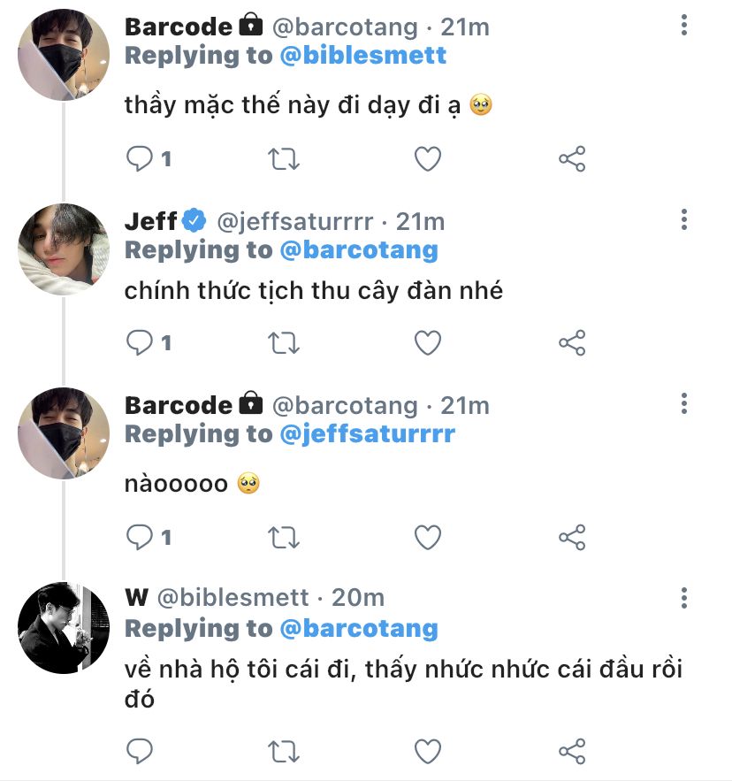The height and width of the screenshot is (781, 732).
Task: Open W's profile picture
Action: [x=64, y=628]
